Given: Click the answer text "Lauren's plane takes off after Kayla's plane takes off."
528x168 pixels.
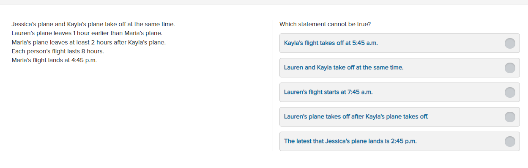Looking at the screenshot, I should tap(356, 117).
